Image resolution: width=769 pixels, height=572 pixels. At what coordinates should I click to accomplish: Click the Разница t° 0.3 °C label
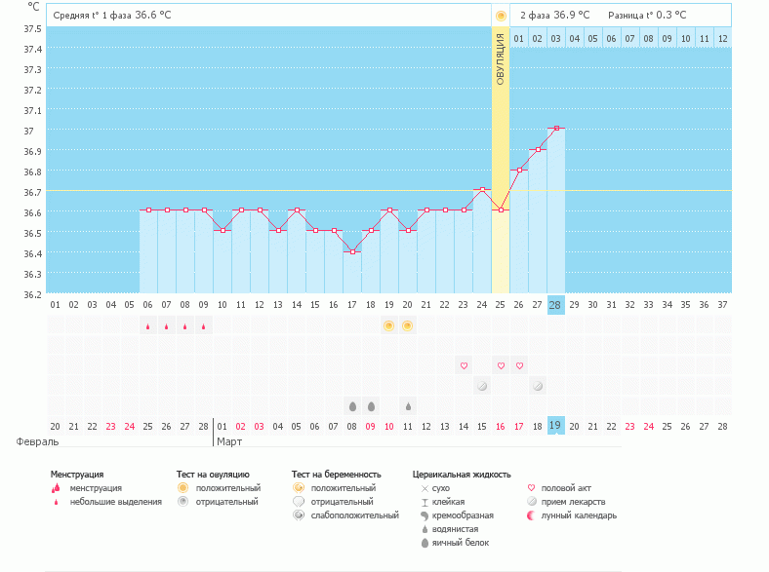pyautogui.click(x=646, y=16)
